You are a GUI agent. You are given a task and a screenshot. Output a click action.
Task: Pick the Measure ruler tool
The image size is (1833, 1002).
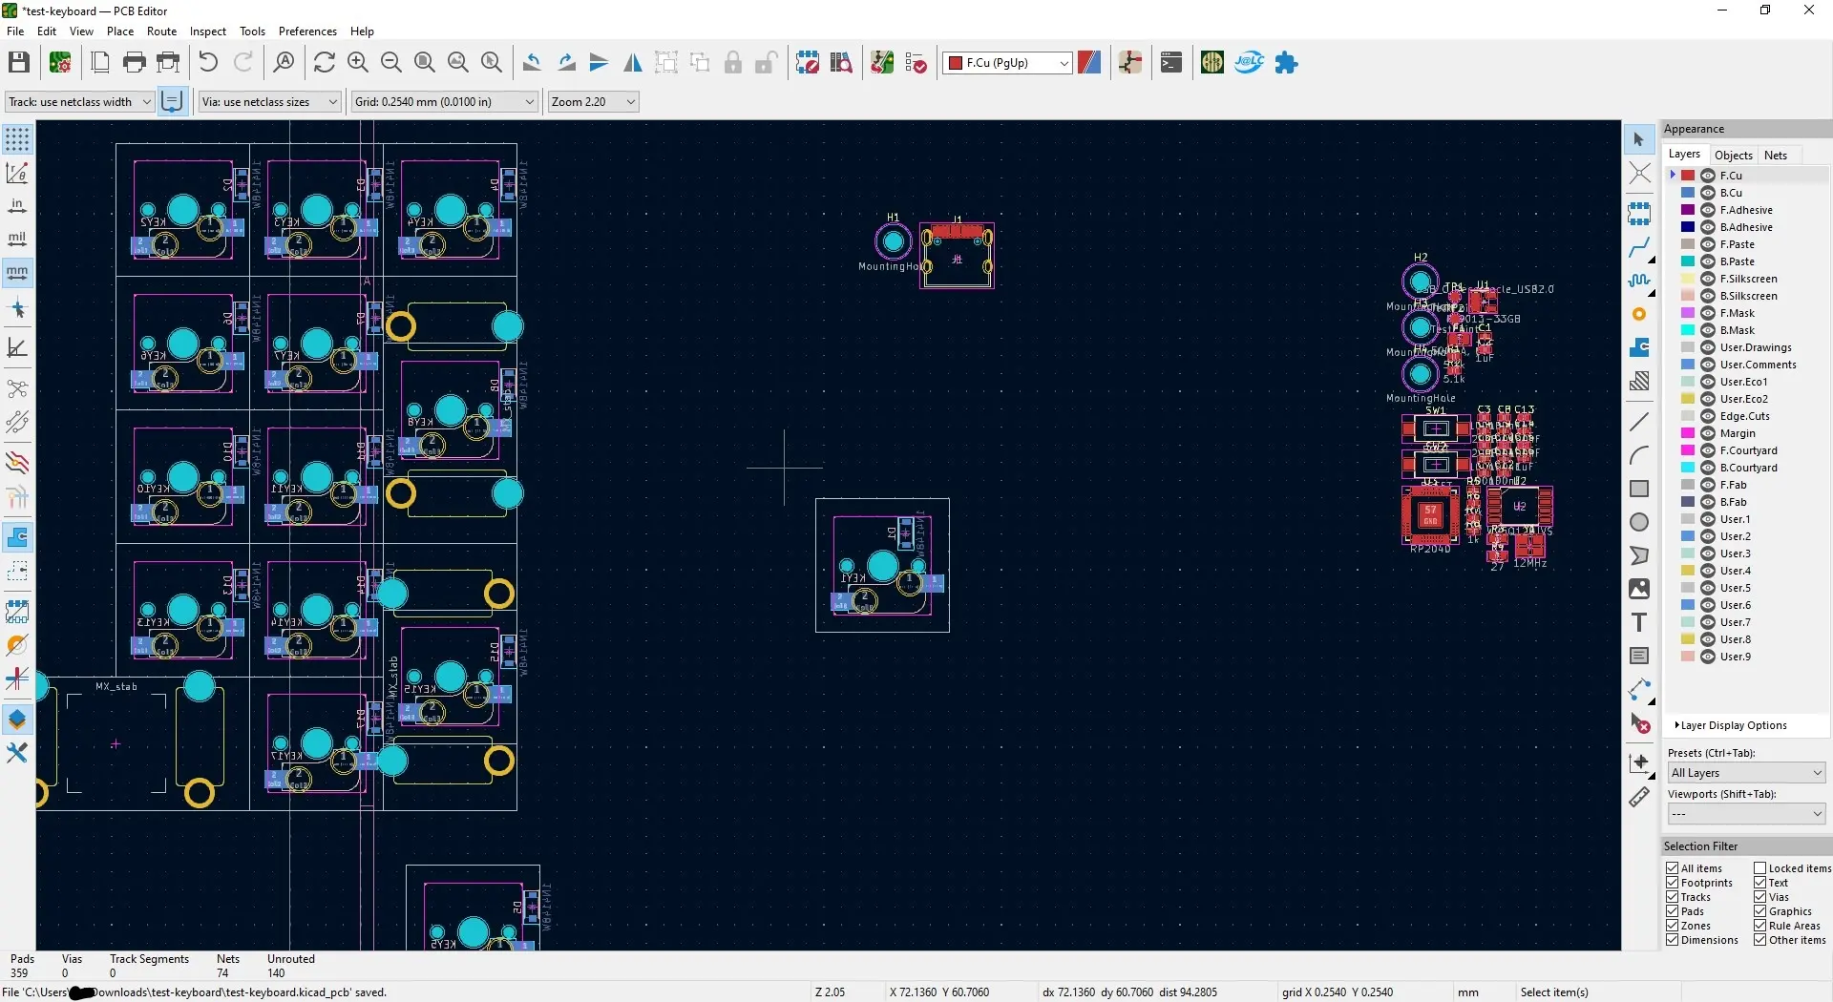tap(1639, 797)
